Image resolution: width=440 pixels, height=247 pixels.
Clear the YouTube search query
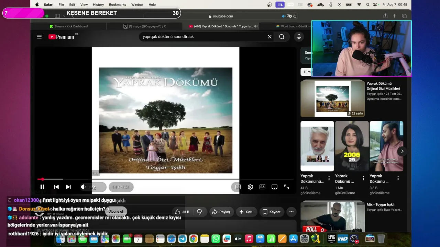269,37
